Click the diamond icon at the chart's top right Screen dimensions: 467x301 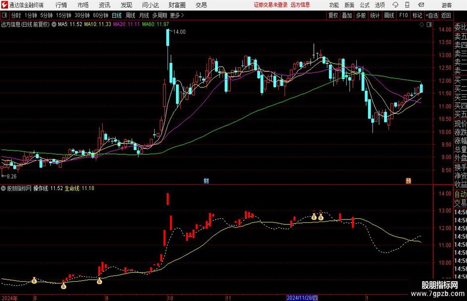click(422, 25)
